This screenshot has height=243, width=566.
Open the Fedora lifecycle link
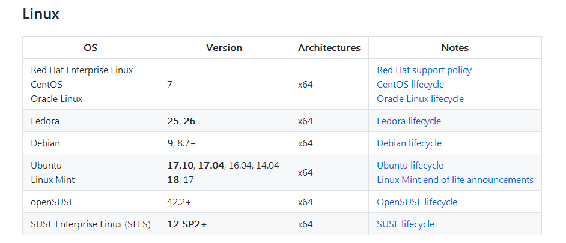[x=409, y=121]
